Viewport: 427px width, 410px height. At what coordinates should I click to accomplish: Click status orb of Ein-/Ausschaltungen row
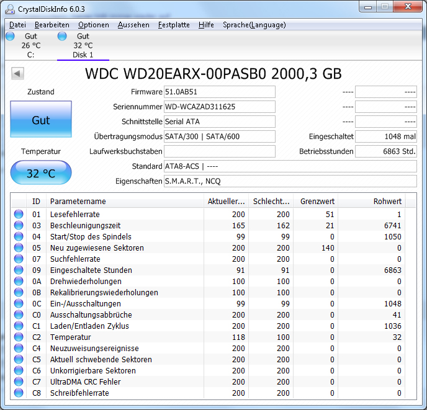(x=19, y=303)
